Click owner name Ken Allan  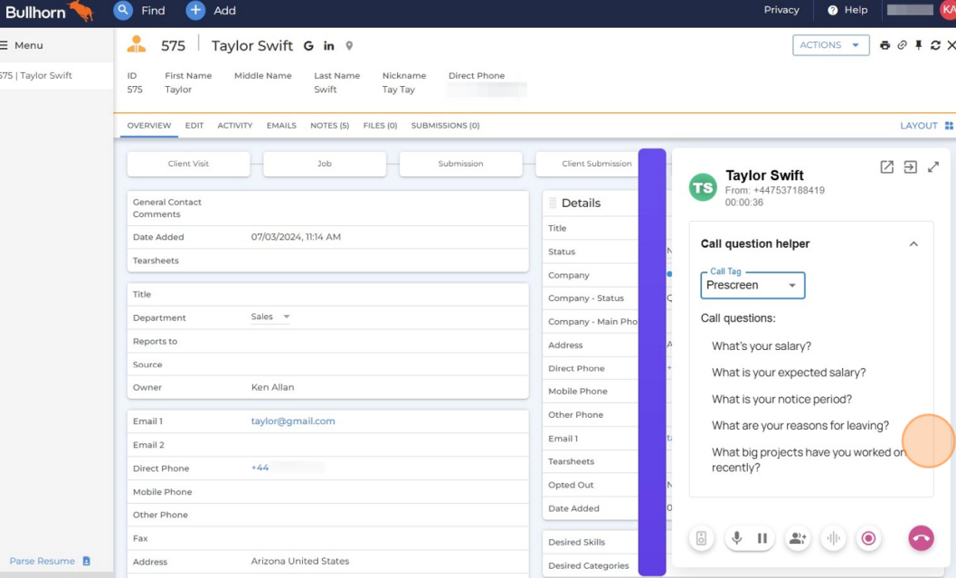[272, 388]
